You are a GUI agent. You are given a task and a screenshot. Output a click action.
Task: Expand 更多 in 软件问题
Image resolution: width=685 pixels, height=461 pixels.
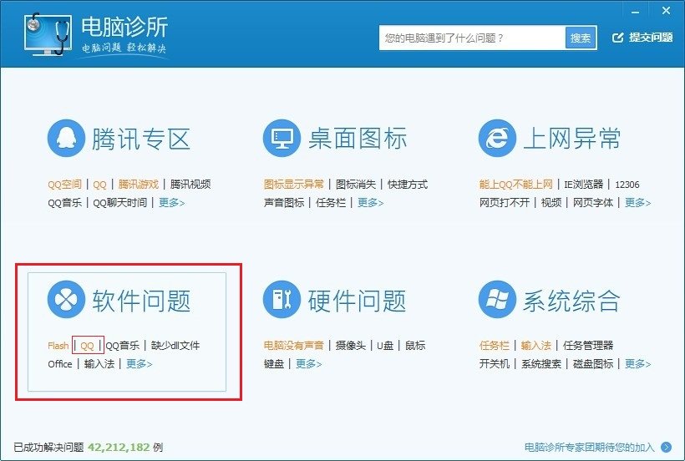click(x=139, y=363)
